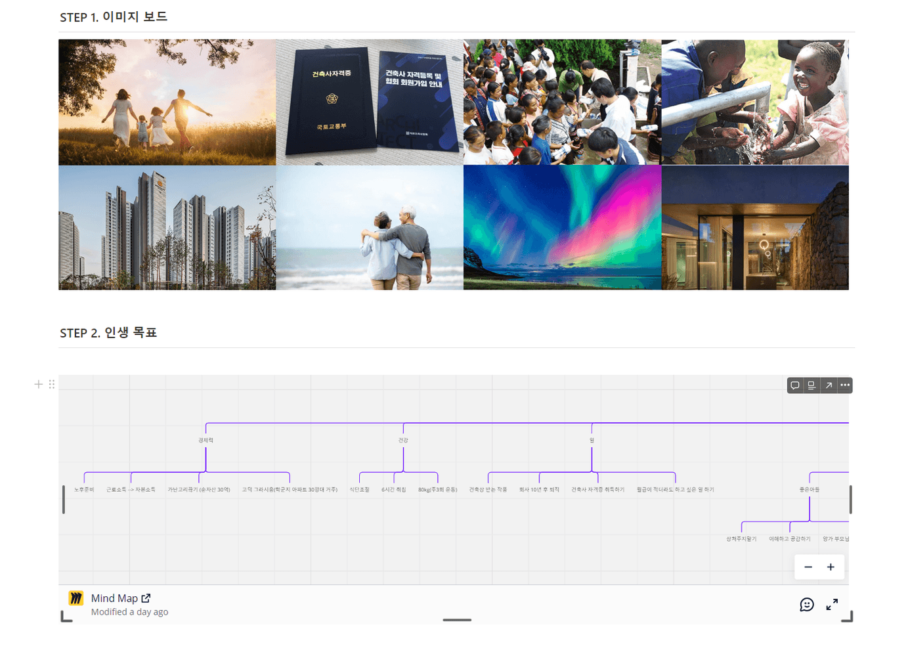Select the 근로소득 -> 자본소득 node
910x658 pixels.
(x=131, y=489)
